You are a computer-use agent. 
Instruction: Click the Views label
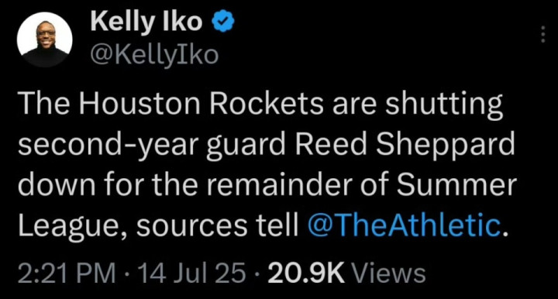click(388, 273)
